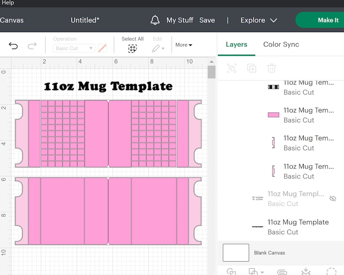Open the Help menu

7,3
